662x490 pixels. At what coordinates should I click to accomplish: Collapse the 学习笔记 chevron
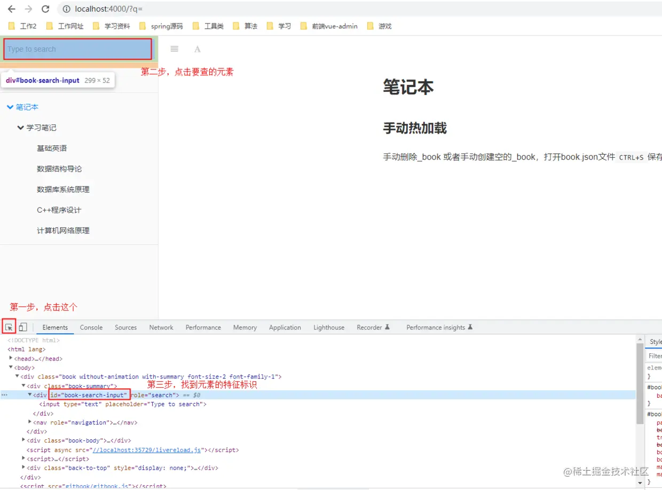21,128
